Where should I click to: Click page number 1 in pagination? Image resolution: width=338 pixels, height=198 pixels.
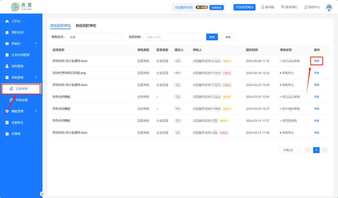coord(316,150)
